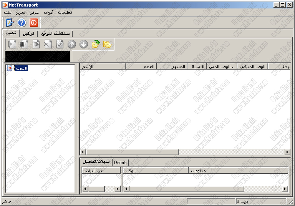The width and height of the screenshot is (295, 206).
Task: Click the page with checkmark properties icon
Action: coord(60,44)
